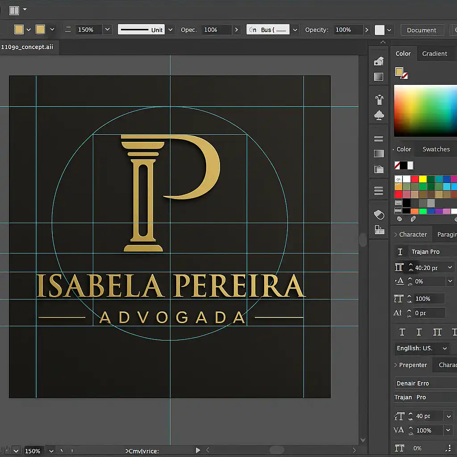This screenshot has height=457, width=457.
Task: Click the Document button in control bar
Action: pos(422,30)
